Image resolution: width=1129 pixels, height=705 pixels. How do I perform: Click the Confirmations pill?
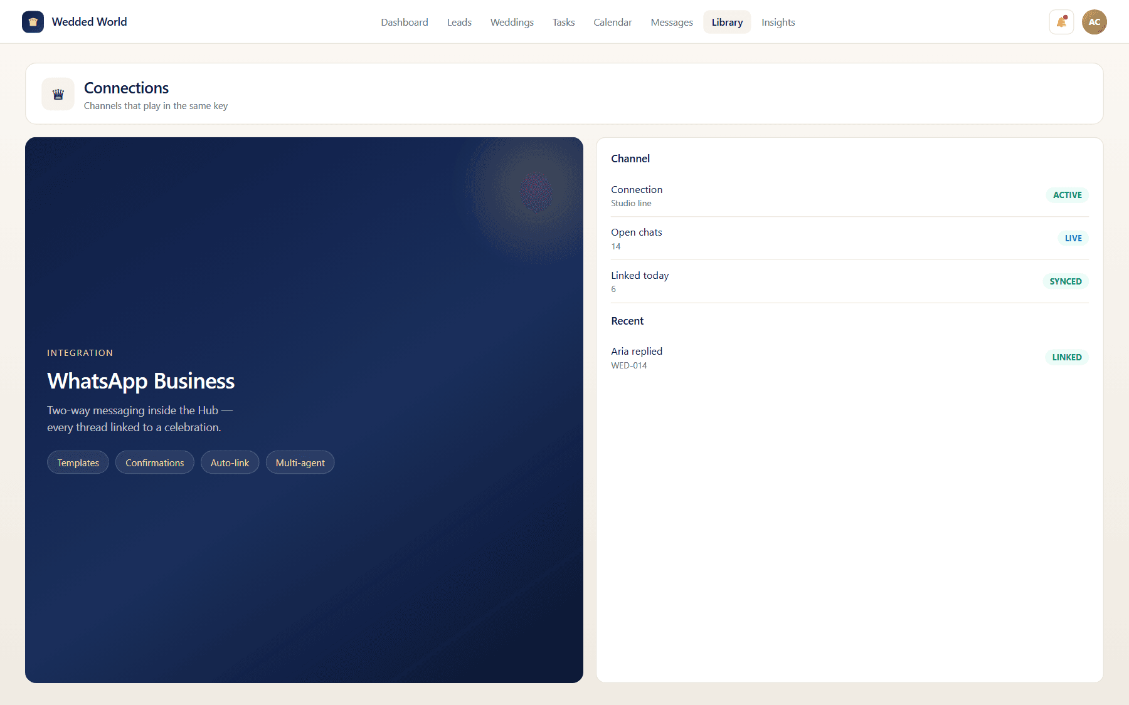155,462
